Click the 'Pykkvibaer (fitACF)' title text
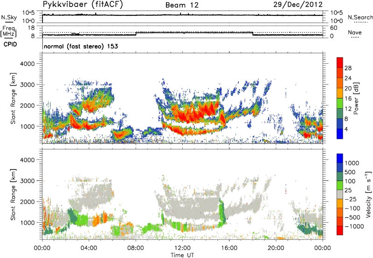The image size is (373, 258). pyautogui.click(x=83, y=5)
